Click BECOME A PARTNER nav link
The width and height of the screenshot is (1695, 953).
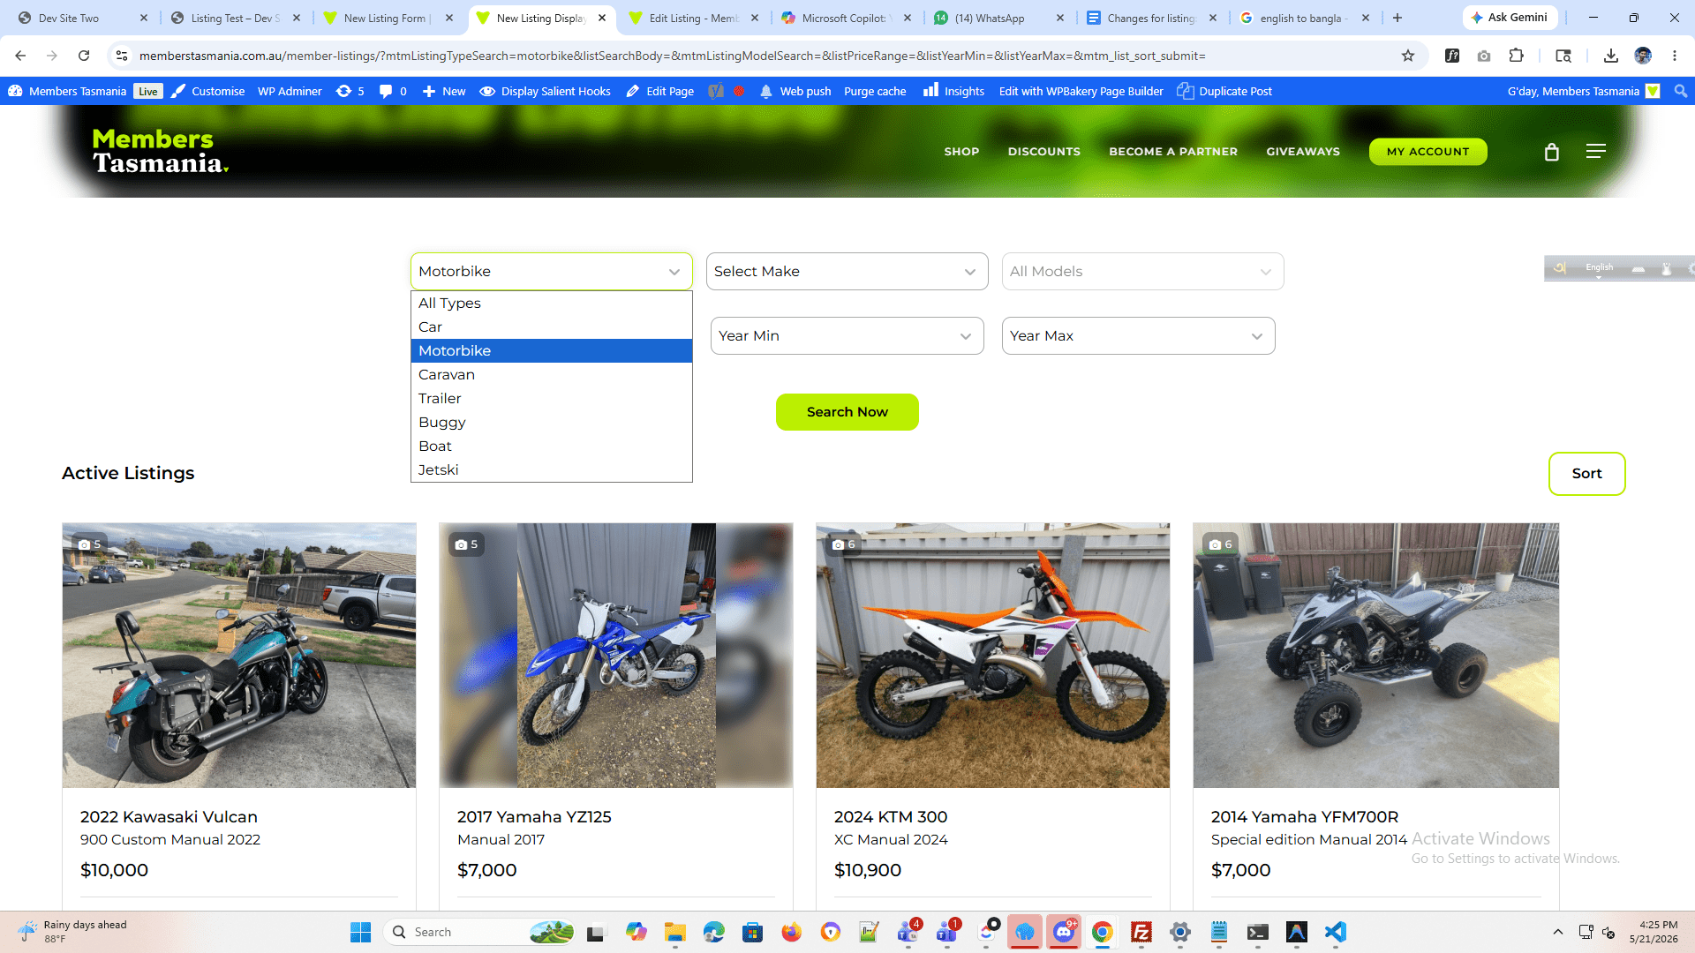pyautogui.click(x=1173, y=152)
